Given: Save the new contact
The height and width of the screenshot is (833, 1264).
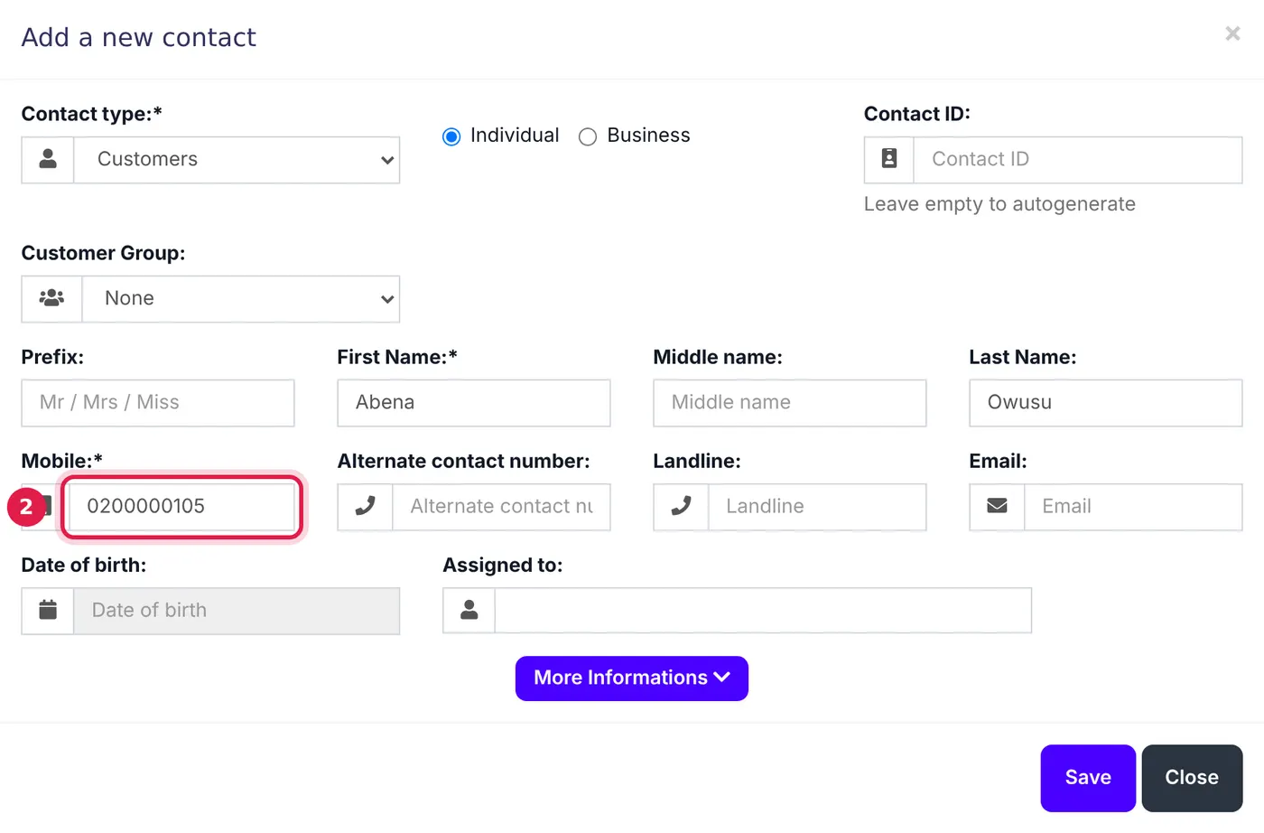Looking at the screenshot, I should pos(1088,778).
